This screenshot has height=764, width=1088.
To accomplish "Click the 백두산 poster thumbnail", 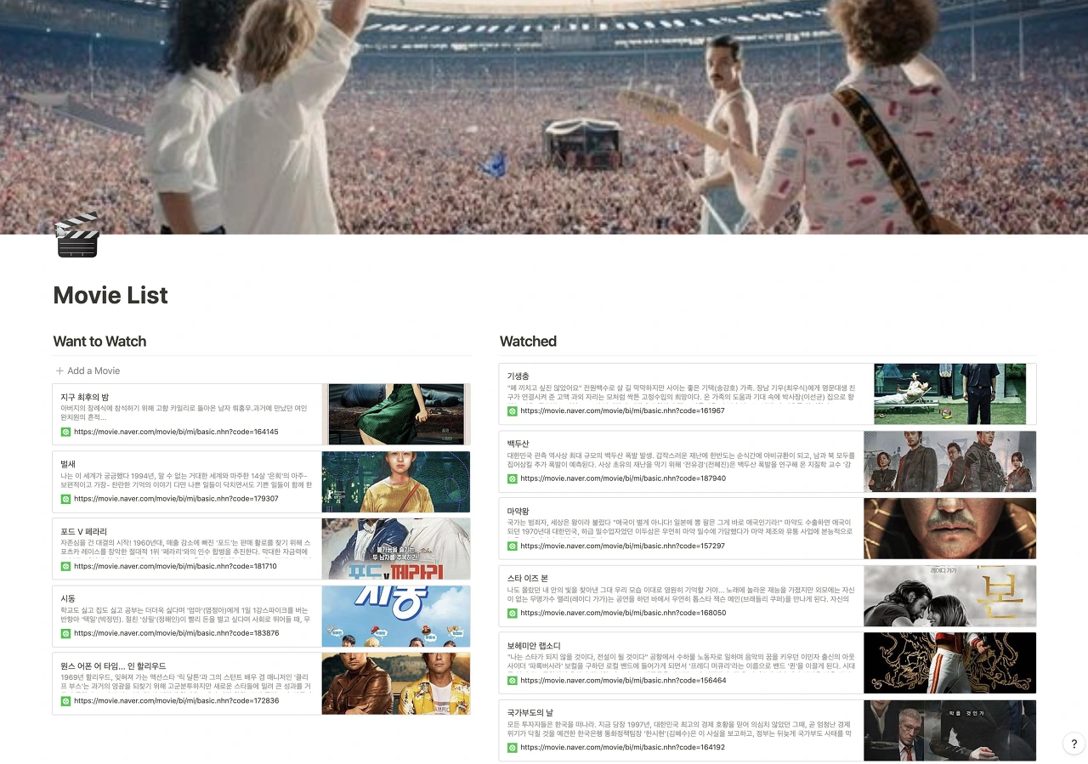I will point(950,461).
